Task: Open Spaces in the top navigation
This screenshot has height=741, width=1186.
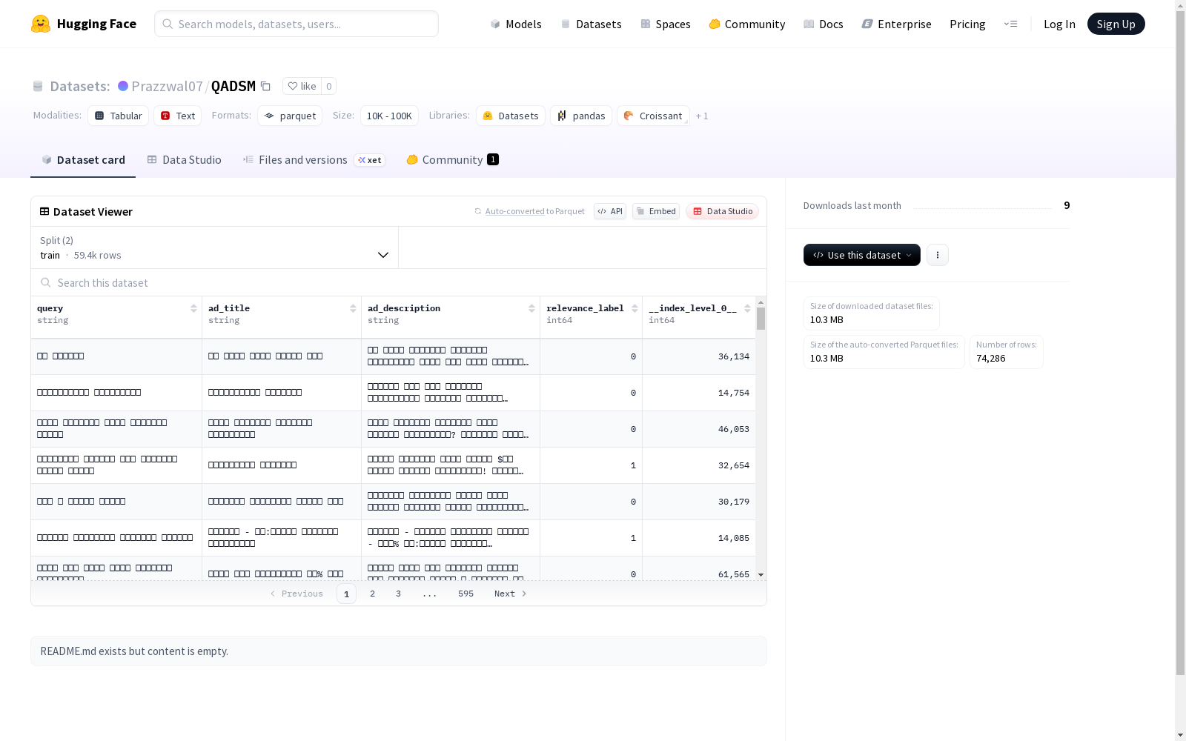Action: pos(666,24)
